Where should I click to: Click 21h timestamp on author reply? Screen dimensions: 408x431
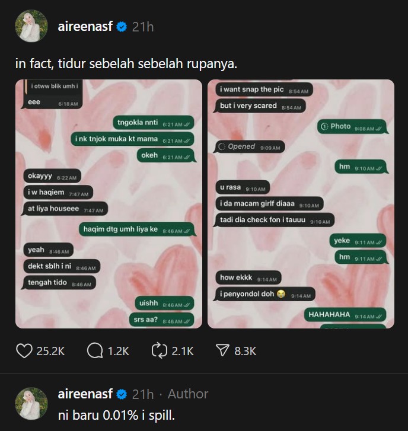click(x=143, y=394)
